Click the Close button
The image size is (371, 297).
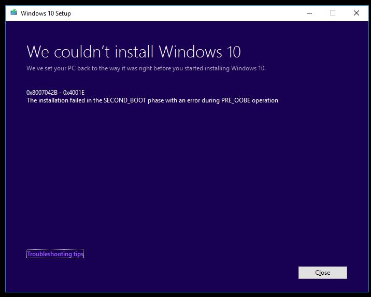point(322,273)
